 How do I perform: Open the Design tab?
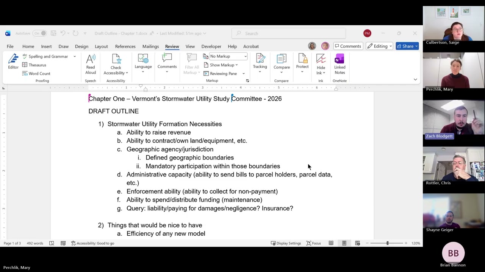click(81, 46)
